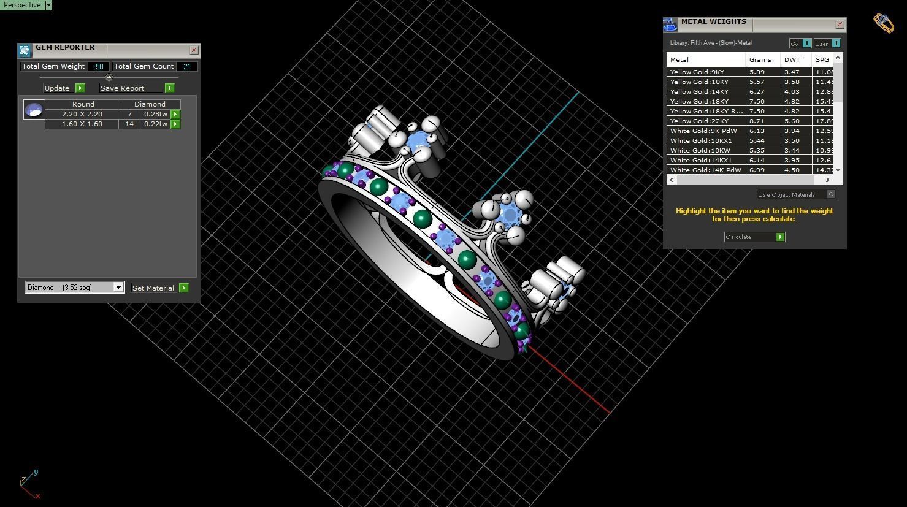This screenshot has height=507, width=907.
Task: Click the Library: Fifth Ave - (Slow)-Metal label
Action: [711, 43]
